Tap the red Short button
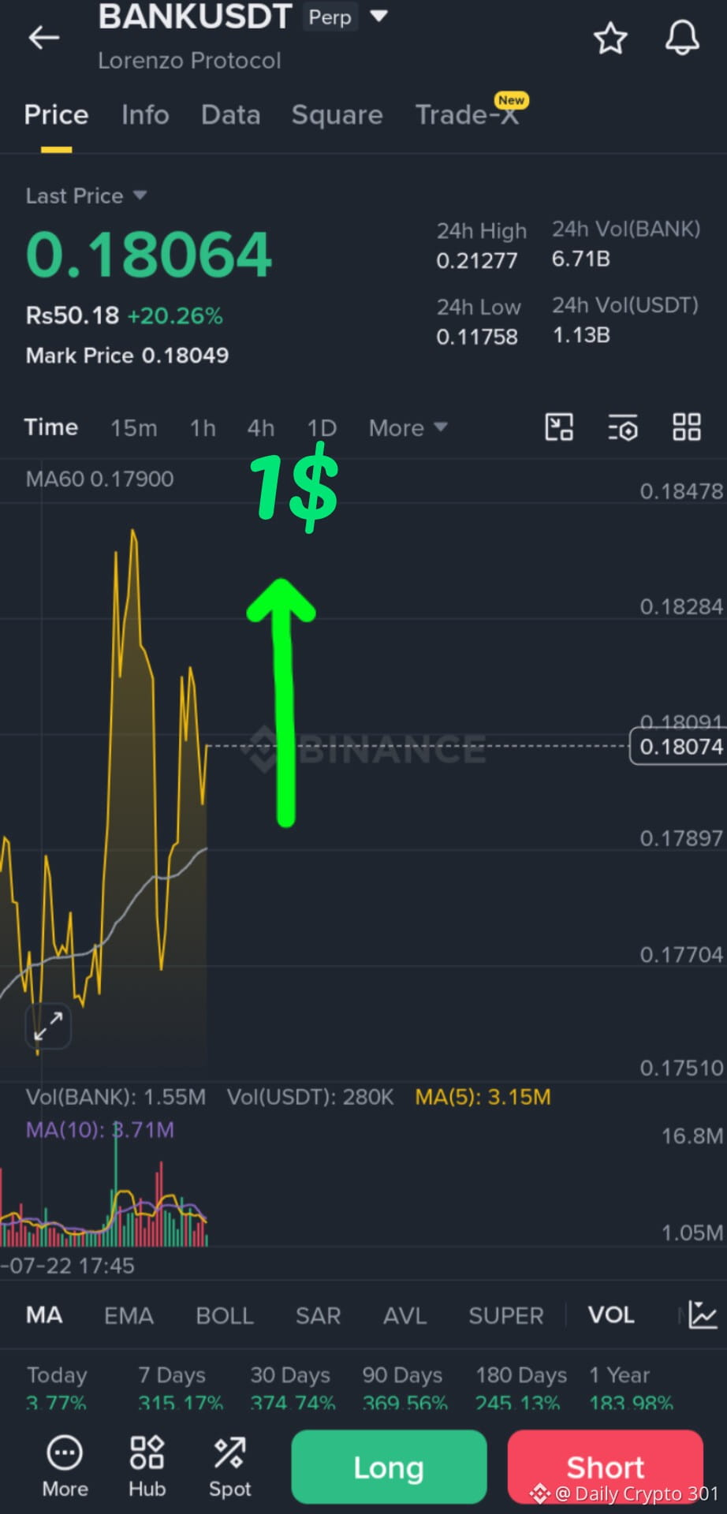The width and height of the screenshot is (727, 1514). click(606, 1467)
